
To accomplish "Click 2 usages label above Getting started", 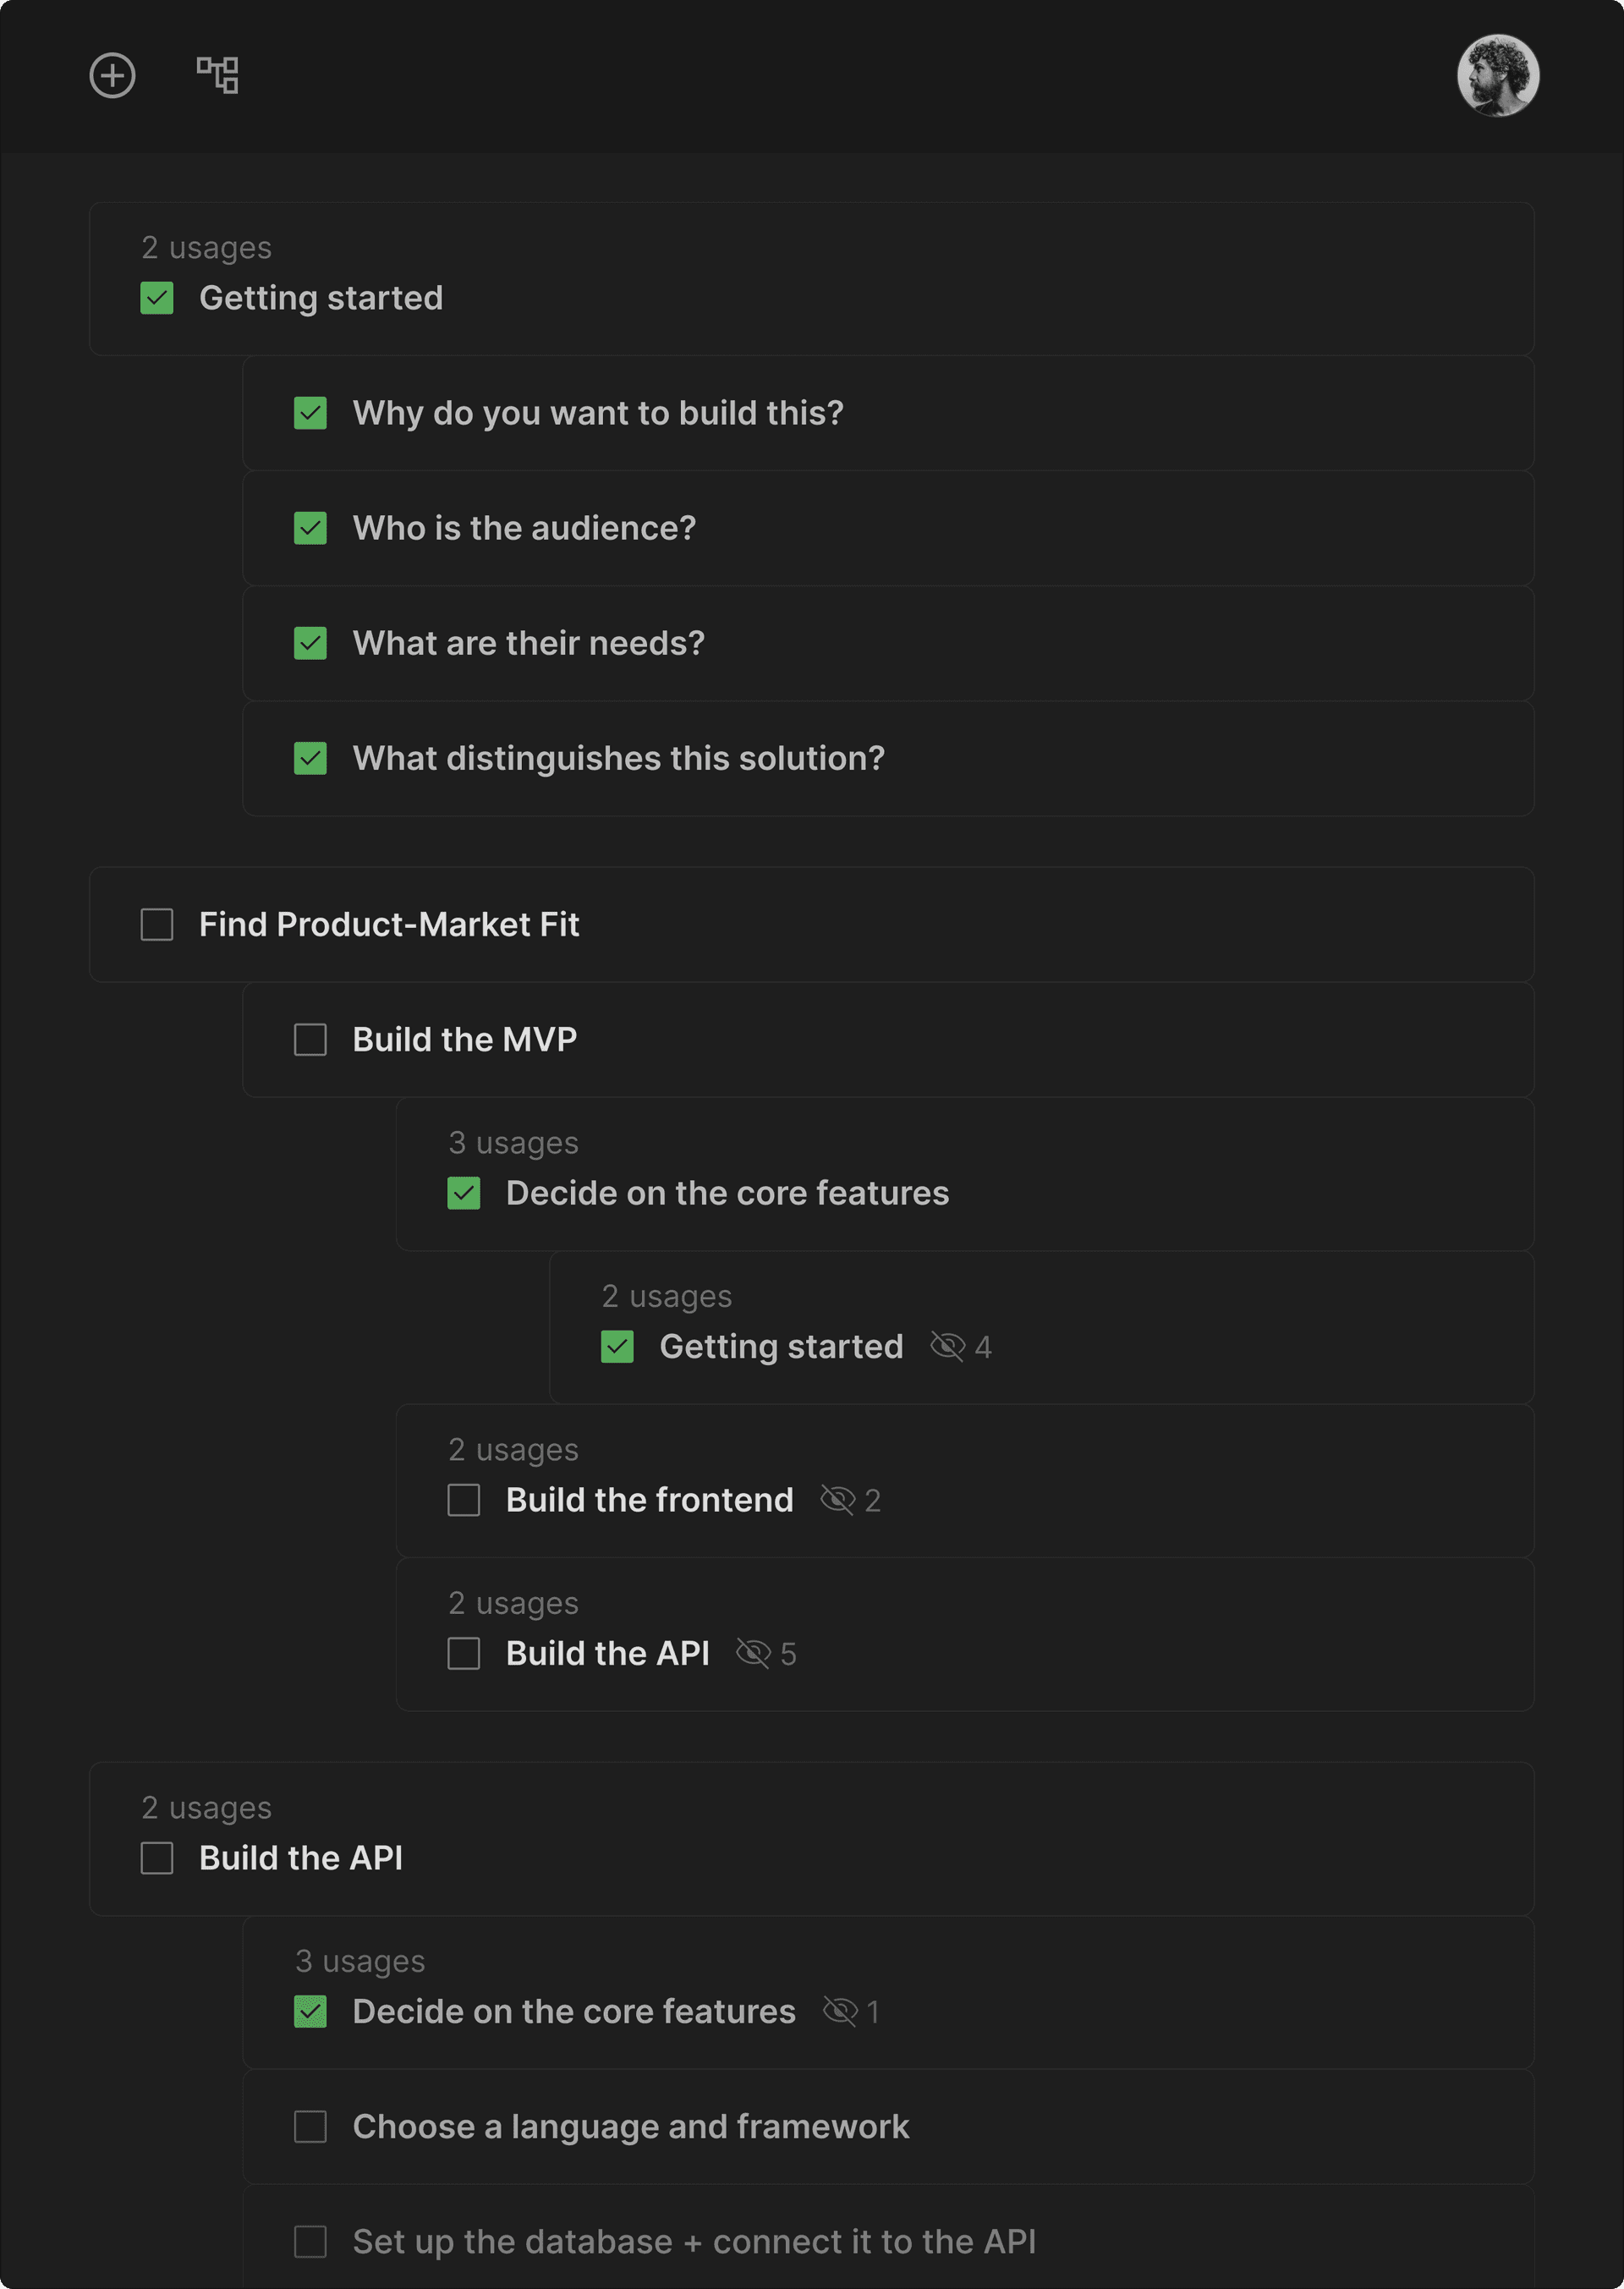I will pyautogui.click(x=206, y=247).
